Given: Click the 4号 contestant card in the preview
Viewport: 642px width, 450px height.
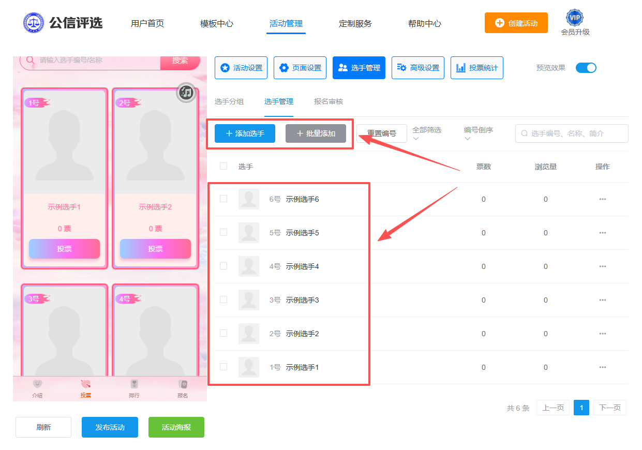Looking at the screenshot, I should [155, 330].
